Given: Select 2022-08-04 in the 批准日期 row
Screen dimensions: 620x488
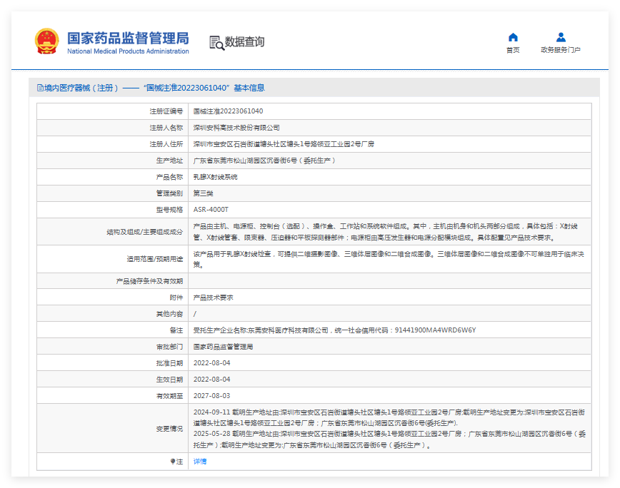Looking at the screenshot, I should 211,363.
